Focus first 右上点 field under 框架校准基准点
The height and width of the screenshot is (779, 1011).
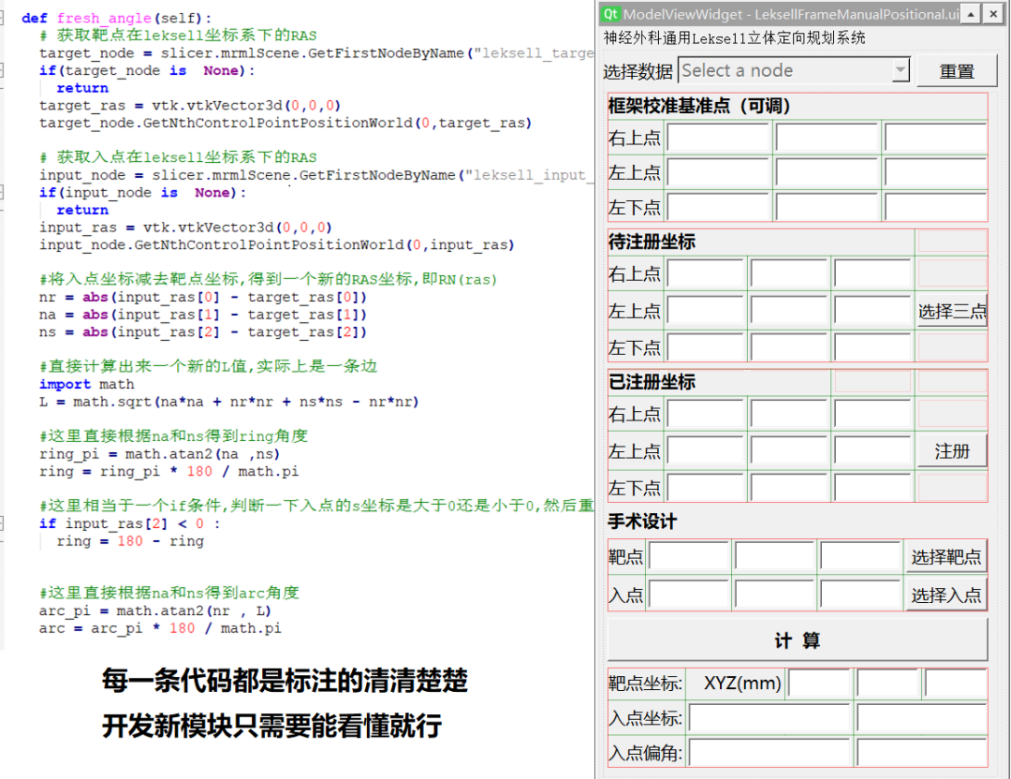click(x=718, y=139)
